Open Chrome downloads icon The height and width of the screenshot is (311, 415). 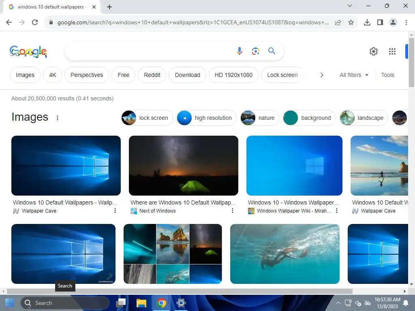click(367, 22)
